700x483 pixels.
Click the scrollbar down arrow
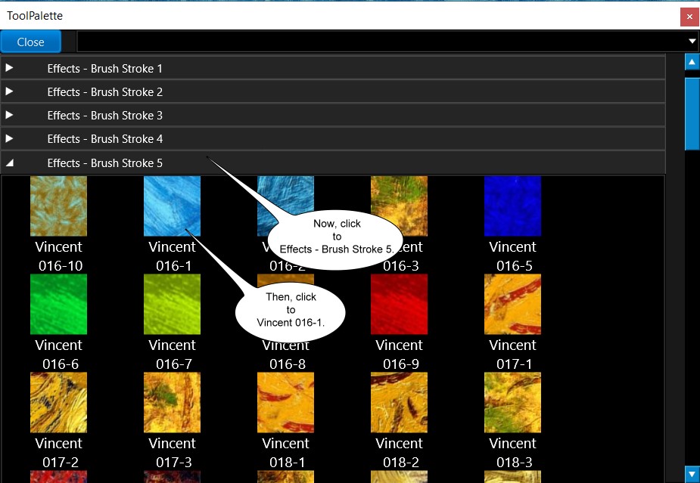click(x=692, y=474)
